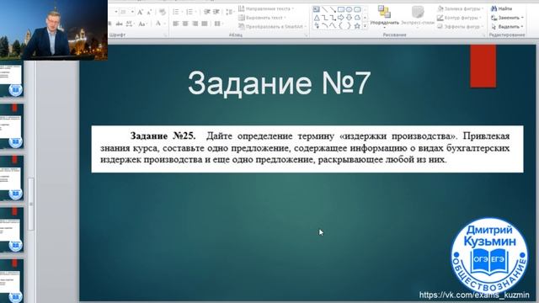Click the 'Задание №25' text box on slide
The width and height of the screenshot is (539, 303).
(307, 149)
